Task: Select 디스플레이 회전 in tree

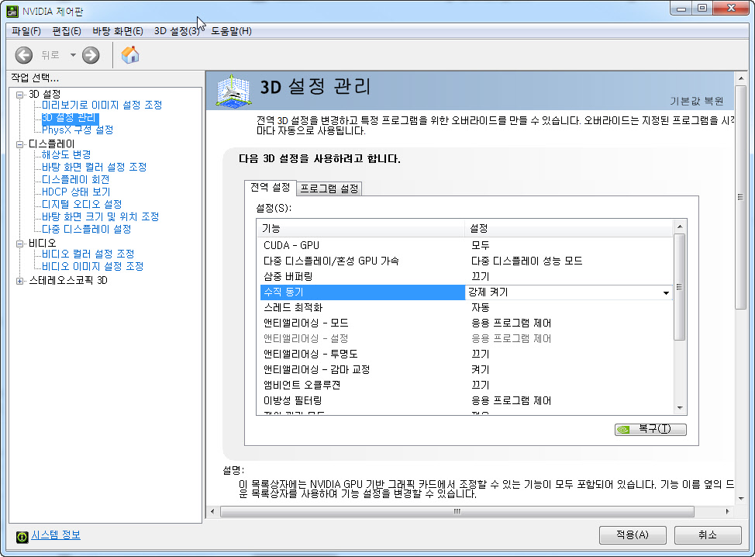Action: (x=76, y=180)
